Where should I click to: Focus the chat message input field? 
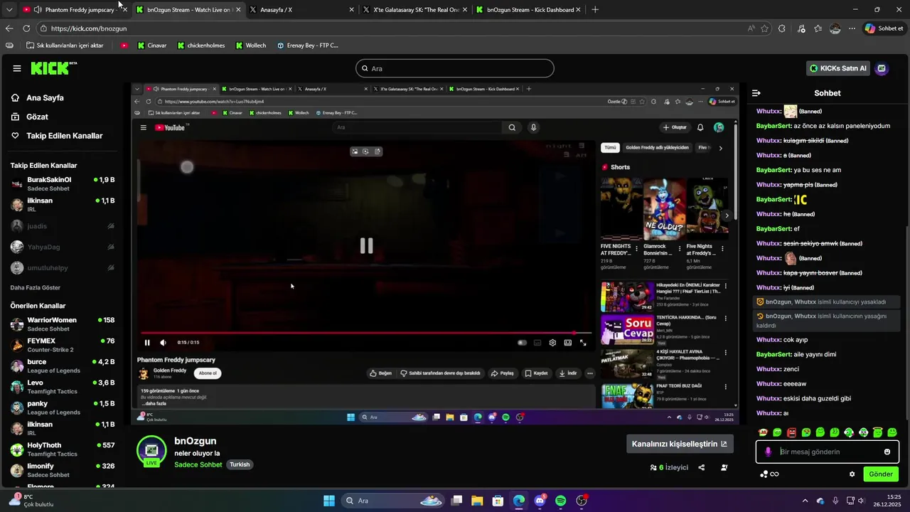828,452
